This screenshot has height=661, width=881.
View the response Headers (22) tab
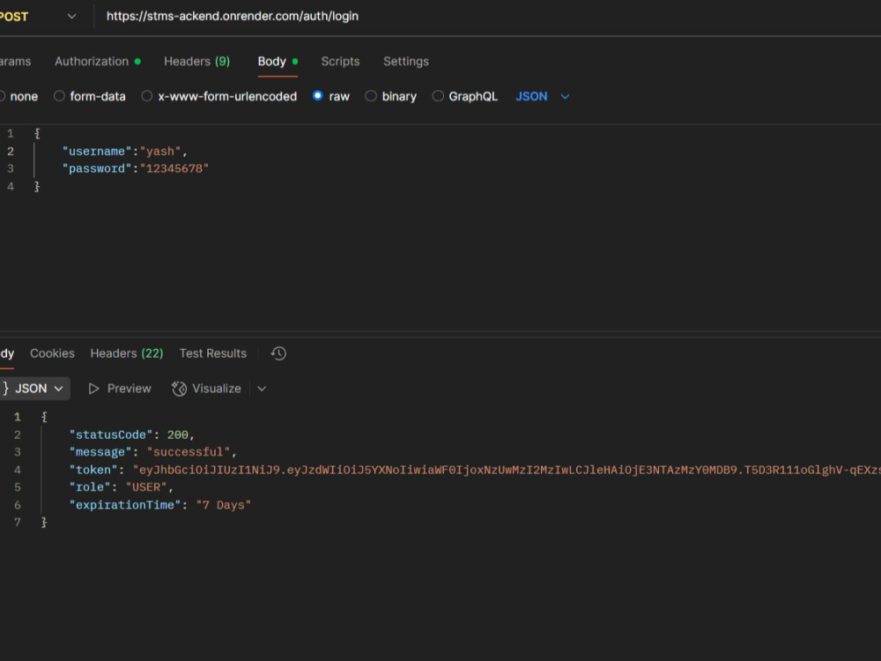(126, 353)
